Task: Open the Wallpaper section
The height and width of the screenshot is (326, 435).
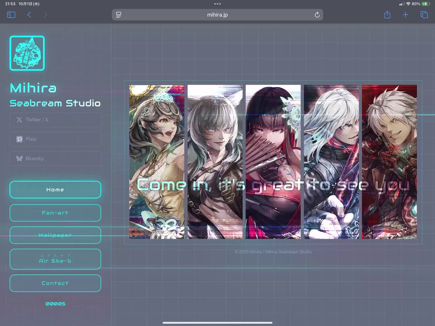Action: (55, 235)
